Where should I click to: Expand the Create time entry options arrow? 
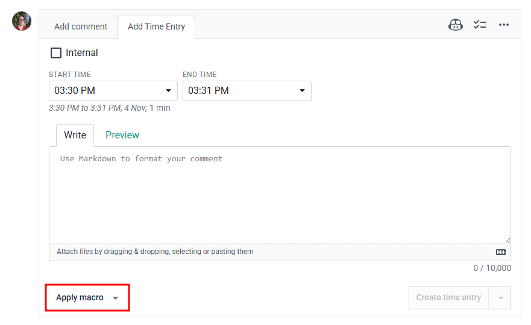point(500,298)
